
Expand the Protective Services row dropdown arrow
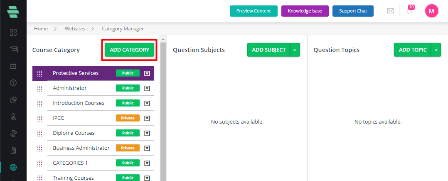coord(147,74)
